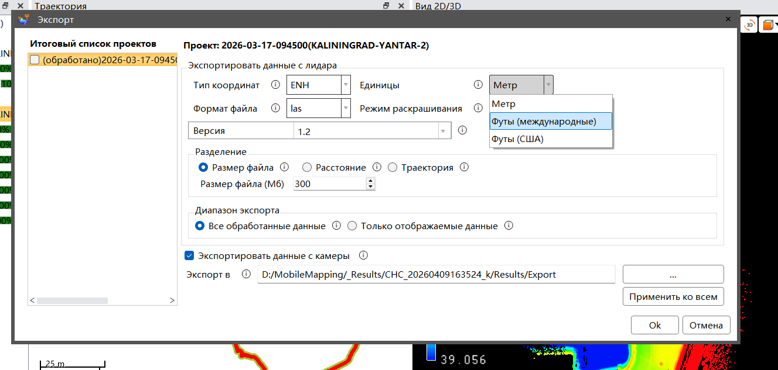This screenshot has width=778, height=370.
Task: Check the (обработано)2026-03-17 project checkbox
Action: click(35, 60)
